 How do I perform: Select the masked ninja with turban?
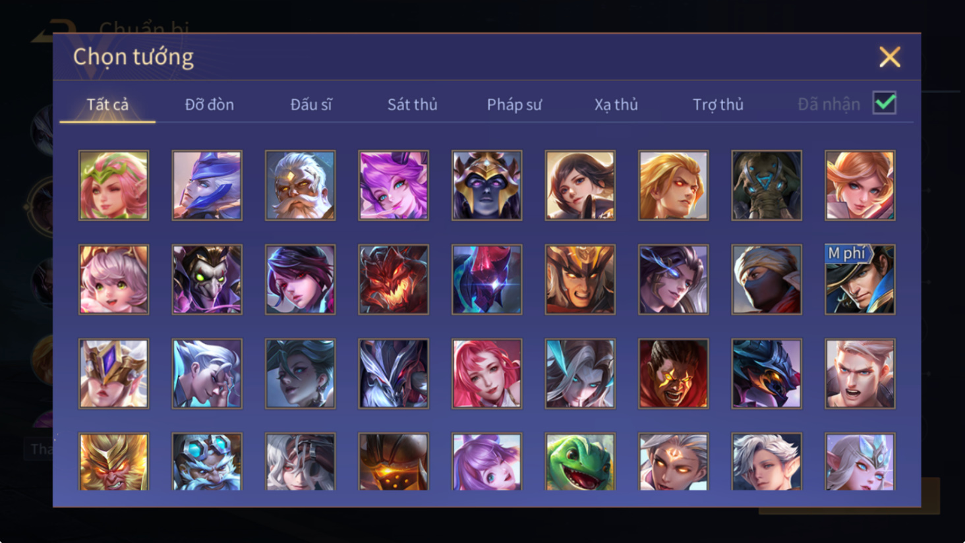pyautogui.click(x=767, y=279)
